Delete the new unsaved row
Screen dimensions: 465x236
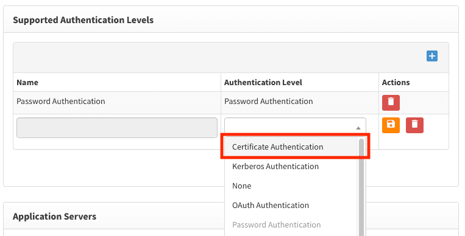414,125
